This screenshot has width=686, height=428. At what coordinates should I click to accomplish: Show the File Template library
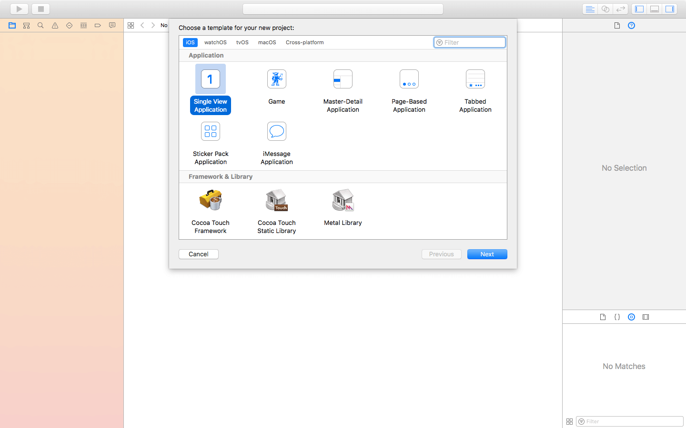point(603,317)
